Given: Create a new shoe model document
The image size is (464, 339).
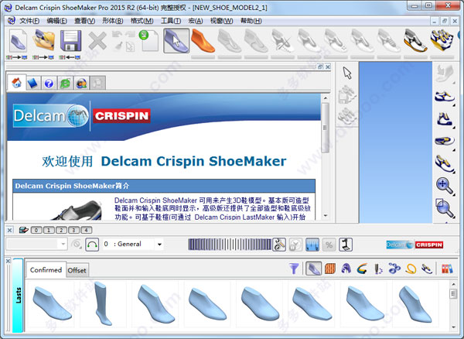Looking at the screenshot, I should [x=18, y=41].
